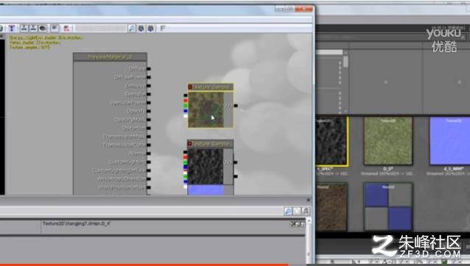Click the second binoculars icon in toolbar
470x266 pixels.
[x=150, y=28]
